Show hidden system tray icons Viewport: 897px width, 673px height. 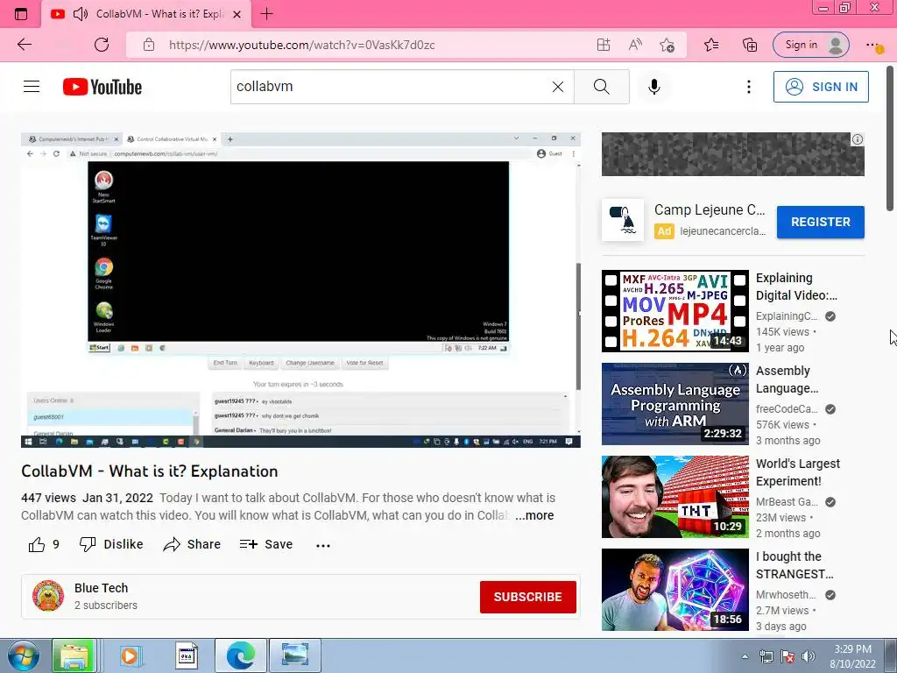[x=745, y=656]
